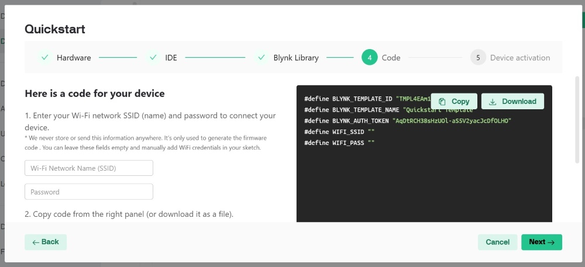Go back to the previous step
The width and height of the screenshot is (585, 267).
[46, 242]
